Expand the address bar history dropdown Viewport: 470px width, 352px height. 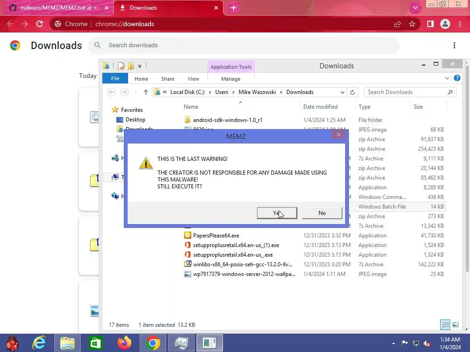coord(342,92)
